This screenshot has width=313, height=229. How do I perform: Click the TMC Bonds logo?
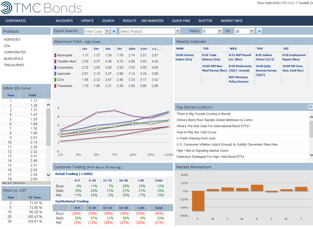(41, 8)
